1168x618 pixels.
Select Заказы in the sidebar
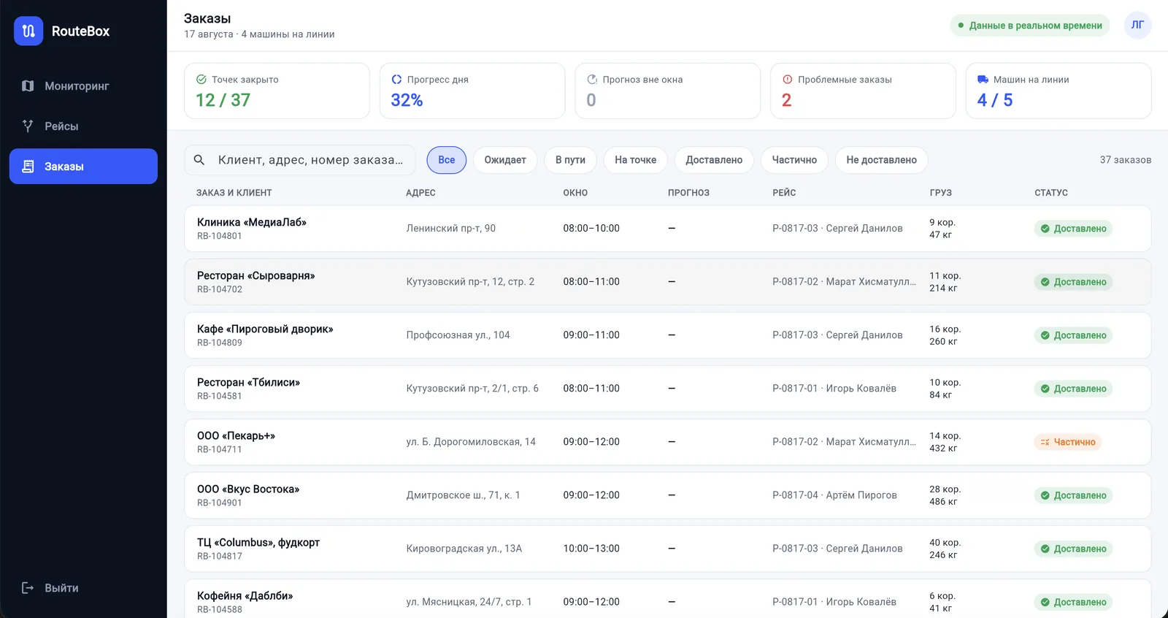pos(83,167)
